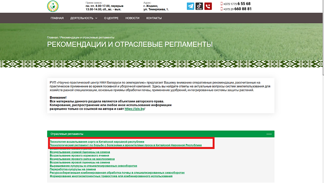This screenshot has height=183, width=324.
Task: Open Возделывание ярового кормового ячменя link
Action: click(79, 156)
